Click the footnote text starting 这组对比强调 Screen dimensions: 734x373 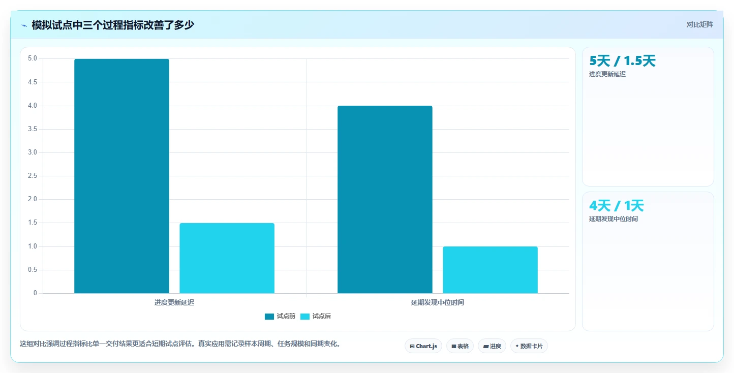coord(180,344)
